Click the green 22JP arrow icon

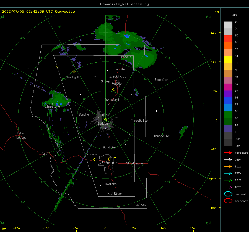coord(228,180)
